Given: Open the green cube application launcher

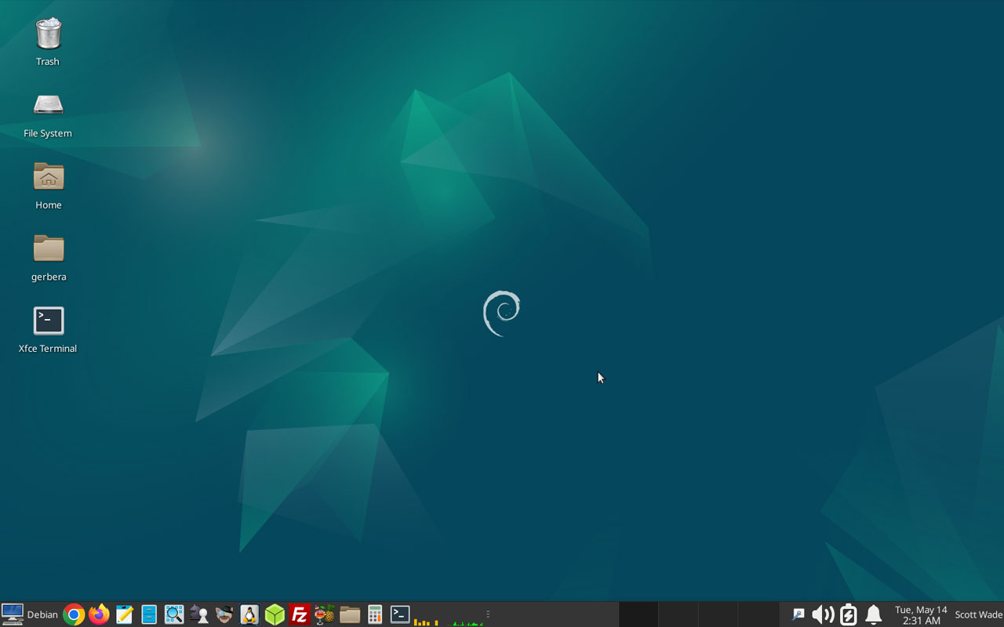Looking at the screenshot, I should 275,615.
